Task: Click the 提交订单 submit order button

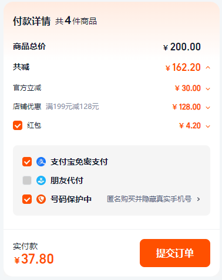Action: 175,253
